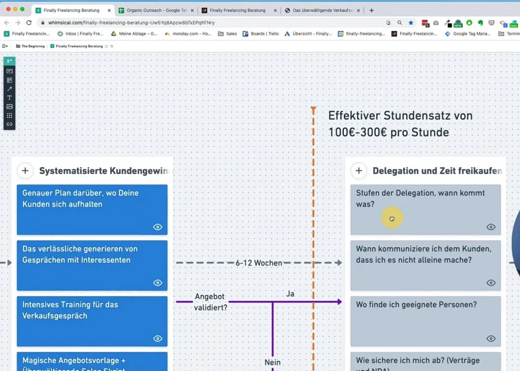Click the Angebot validiert? label

coord(210,302)
